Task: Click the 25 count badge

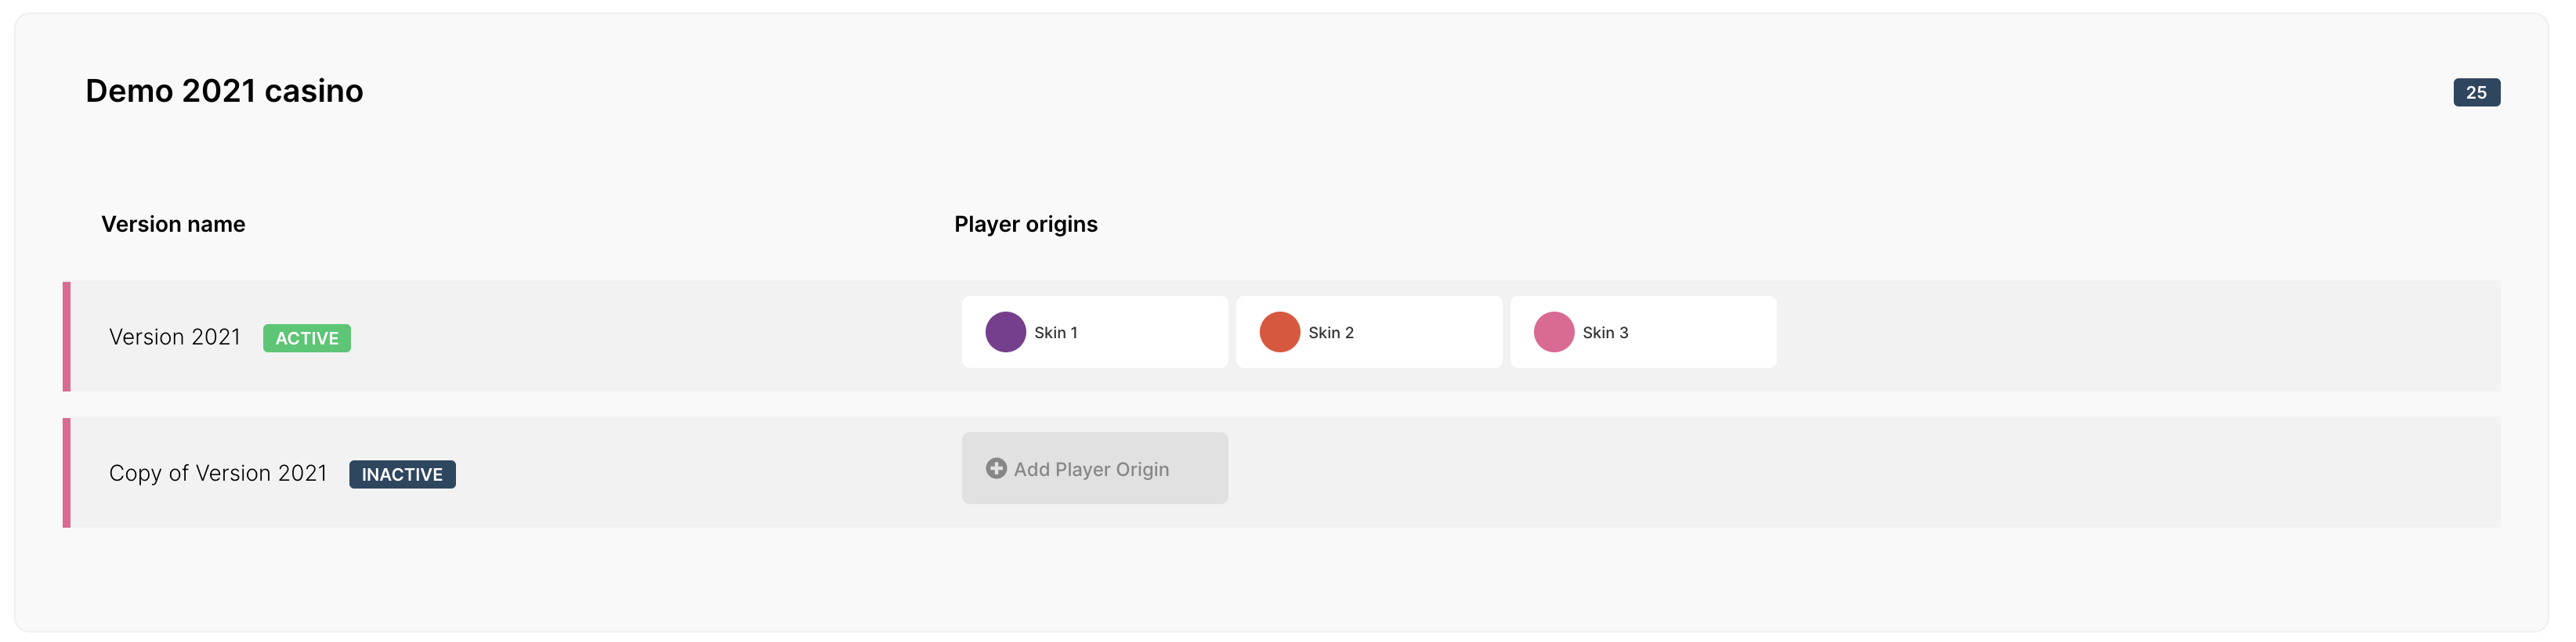Action: click(2476, 92)
